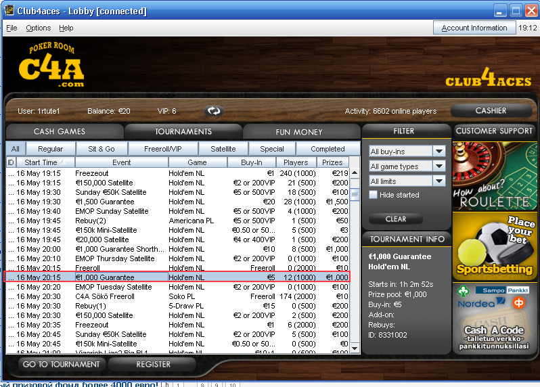Sort the list by Start Time column
The height and width of the screenshot is (387, 540).
[x=45, y=162]
